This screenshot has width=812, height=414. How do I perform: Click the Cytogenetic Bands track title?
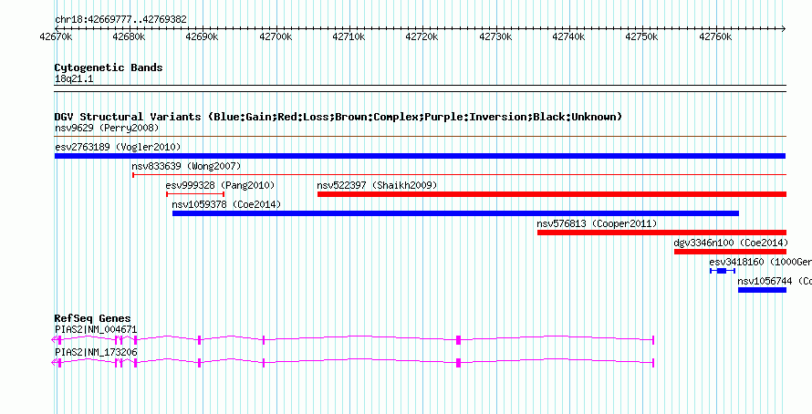109,67
